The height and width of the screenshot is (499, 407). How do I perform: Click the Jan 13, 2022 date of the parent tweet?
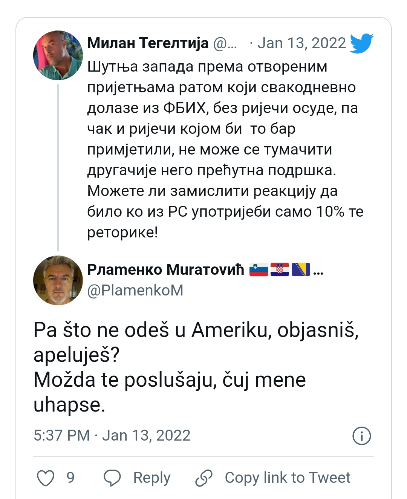(x=301, y=43)
